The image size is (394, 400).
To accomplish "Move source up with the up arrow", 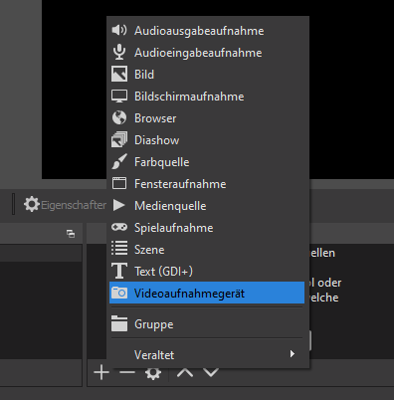I will (185, 373).
